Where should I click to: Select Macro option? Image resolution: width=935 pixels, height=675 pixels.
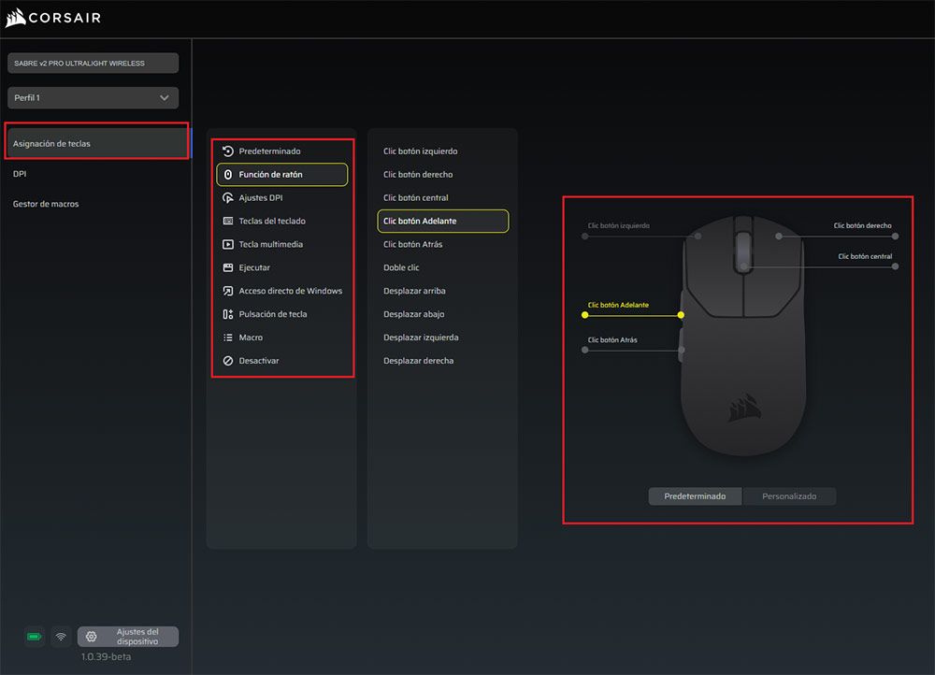[282, 337]
